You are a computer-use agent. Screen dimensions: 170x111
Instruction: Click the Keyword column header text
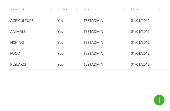click(17, 9)
